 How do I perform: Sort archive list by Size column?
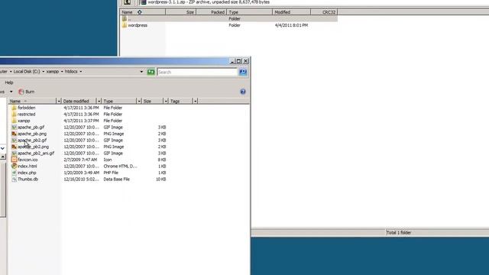pyautogui.click(x=181, y=12)
